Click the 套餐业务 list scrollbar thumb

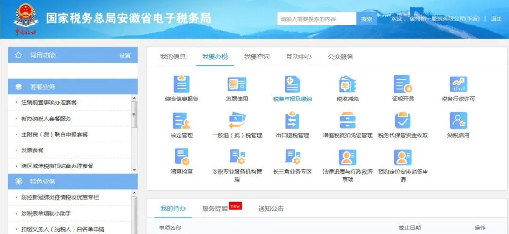(134, 115)
